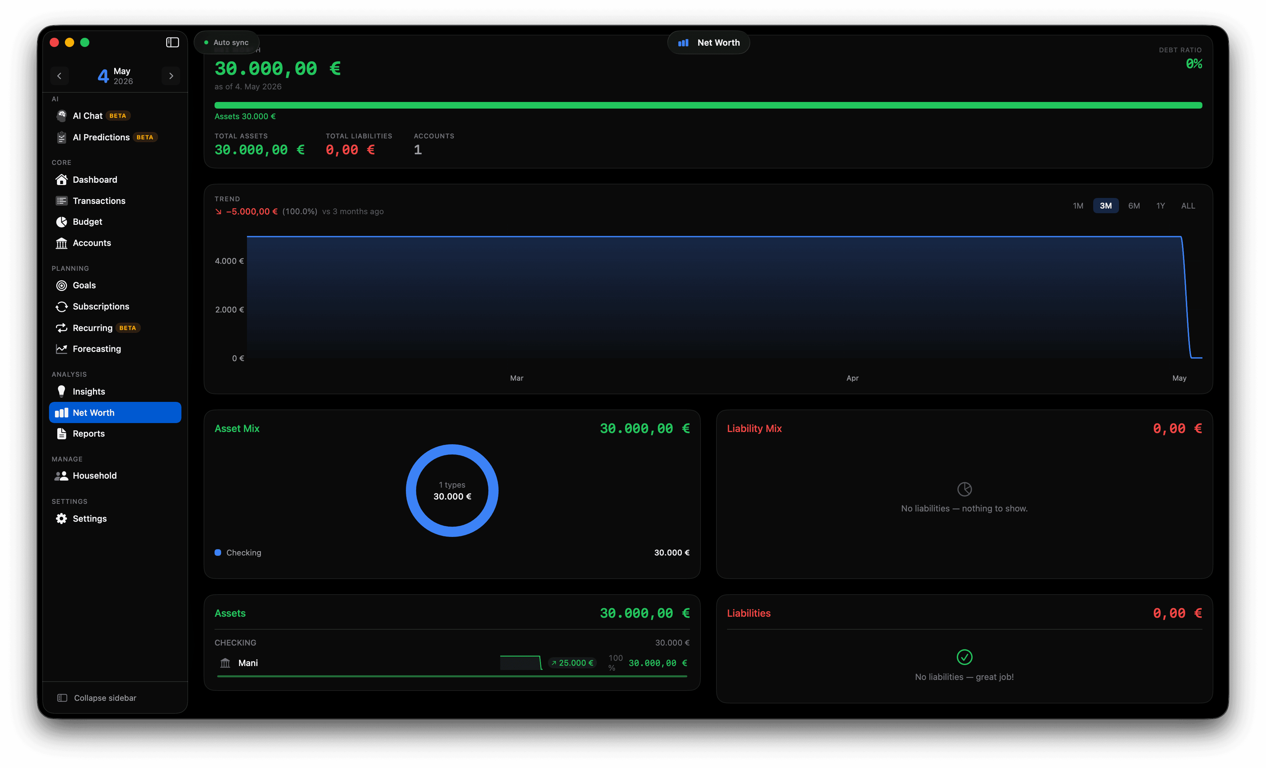The width and height of the screenshot is (1266, 768).
Task: Click the empty pie icon in Liability Mix
Action: click(964, 489)
